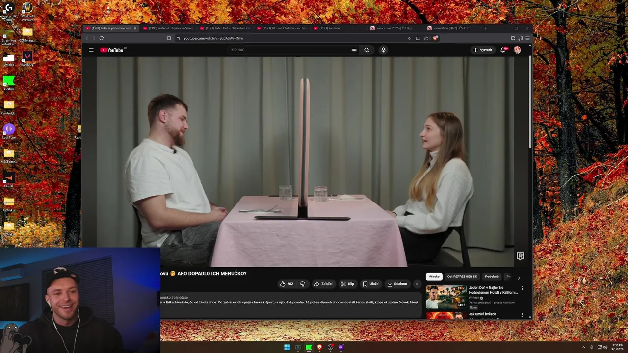The height and width of the screenshot is (353, 628).
Task: Bookmark this page with bookmark icon
Action: pyautogui.click(x=169, y=38)
